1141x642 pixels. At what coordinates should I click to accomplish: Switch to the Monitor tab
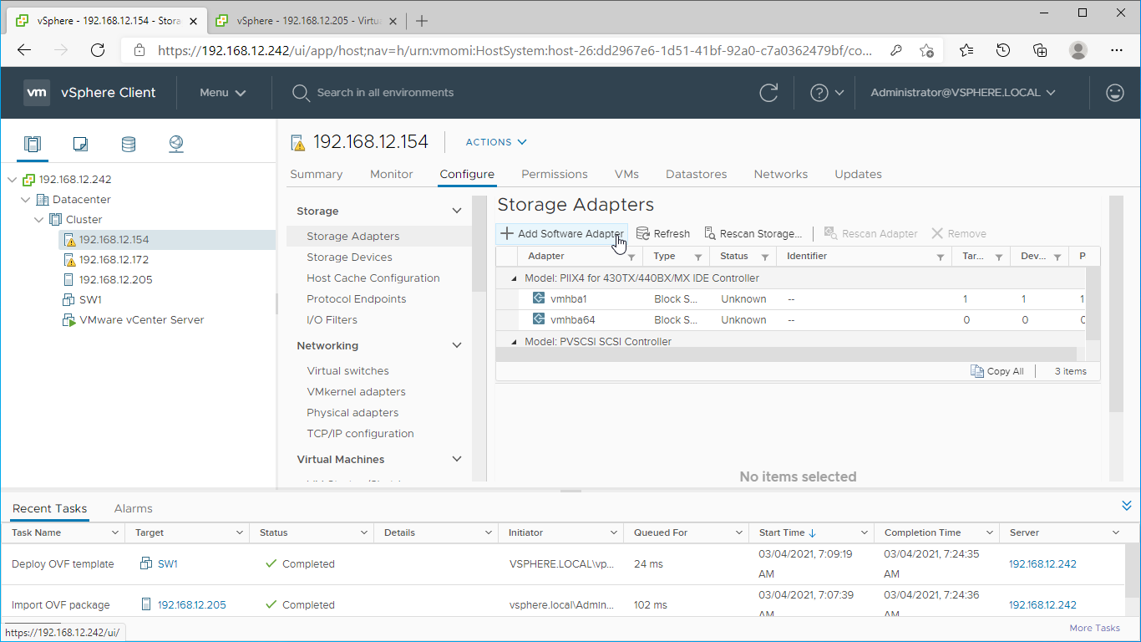pyautogui.click(x=392, y=175)
